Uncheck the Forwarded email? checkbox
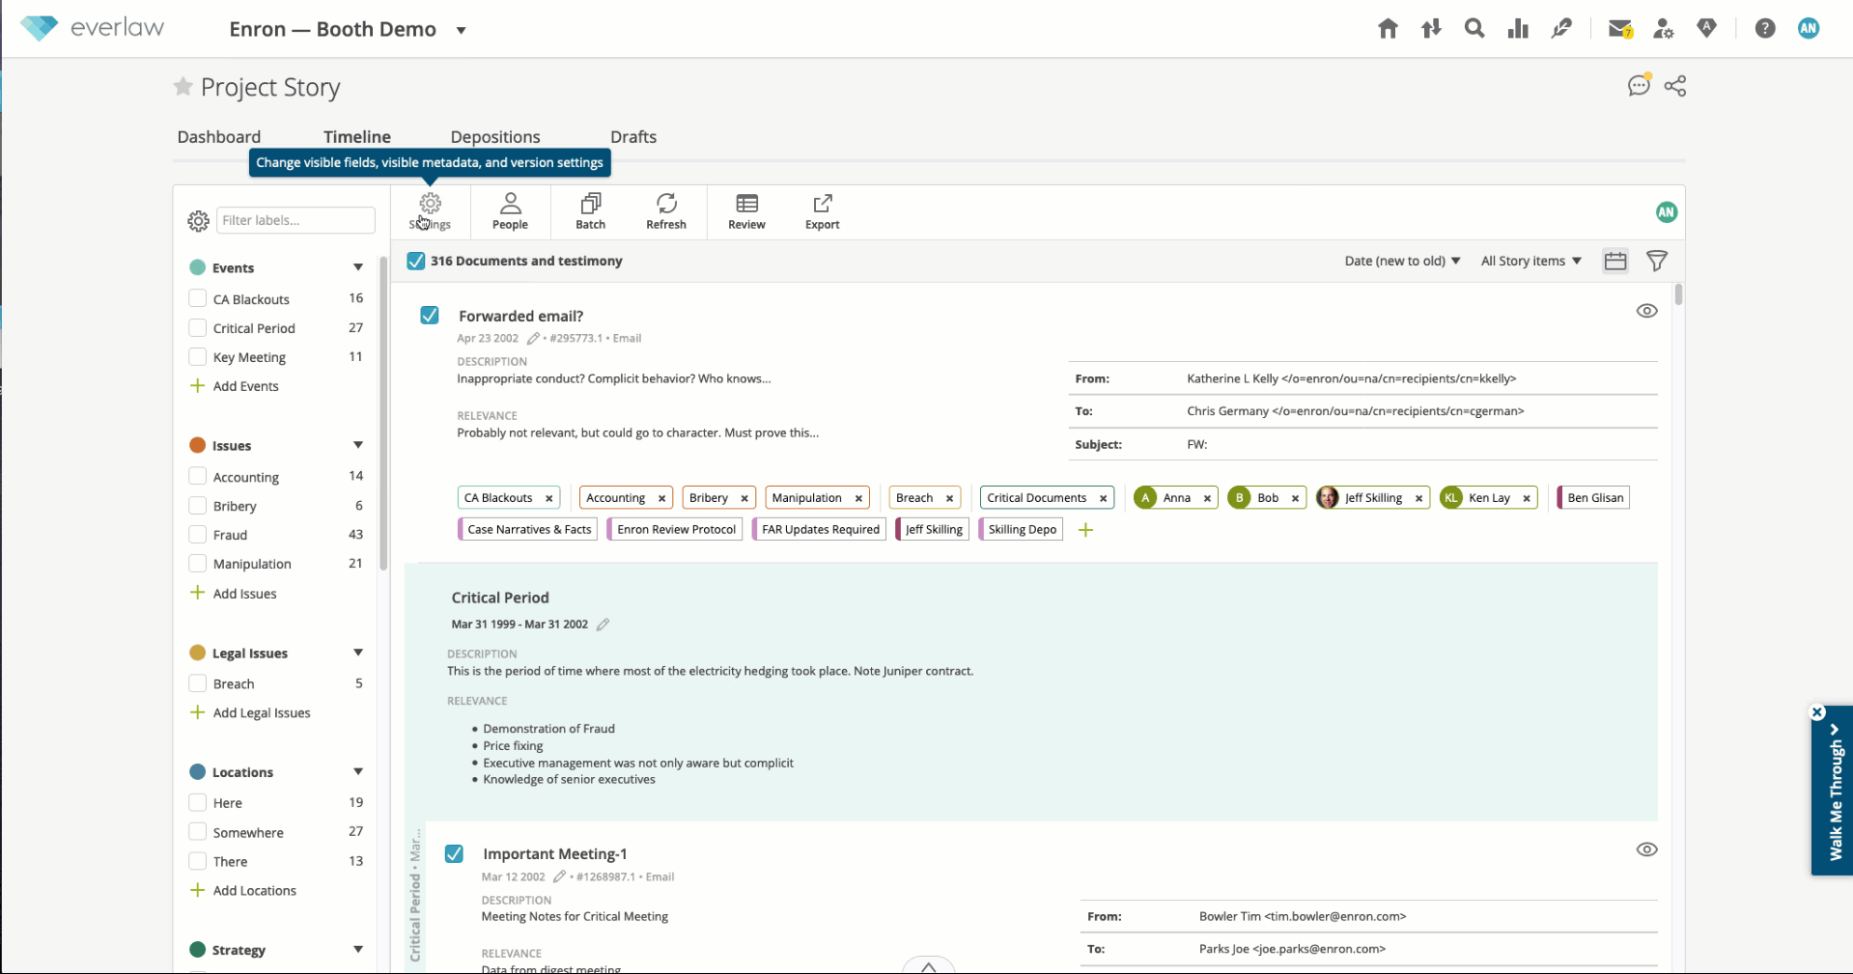The image size is (1853, 974). [x=430, y=316]
